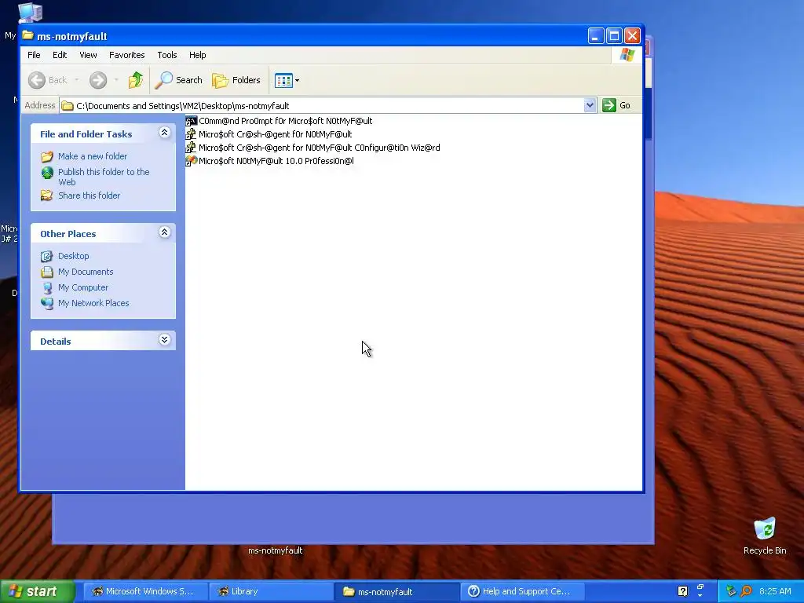This screenshot has height=603, width=804.
Task: Click the My Computer icon in sidebar
Action: point(47,287)
